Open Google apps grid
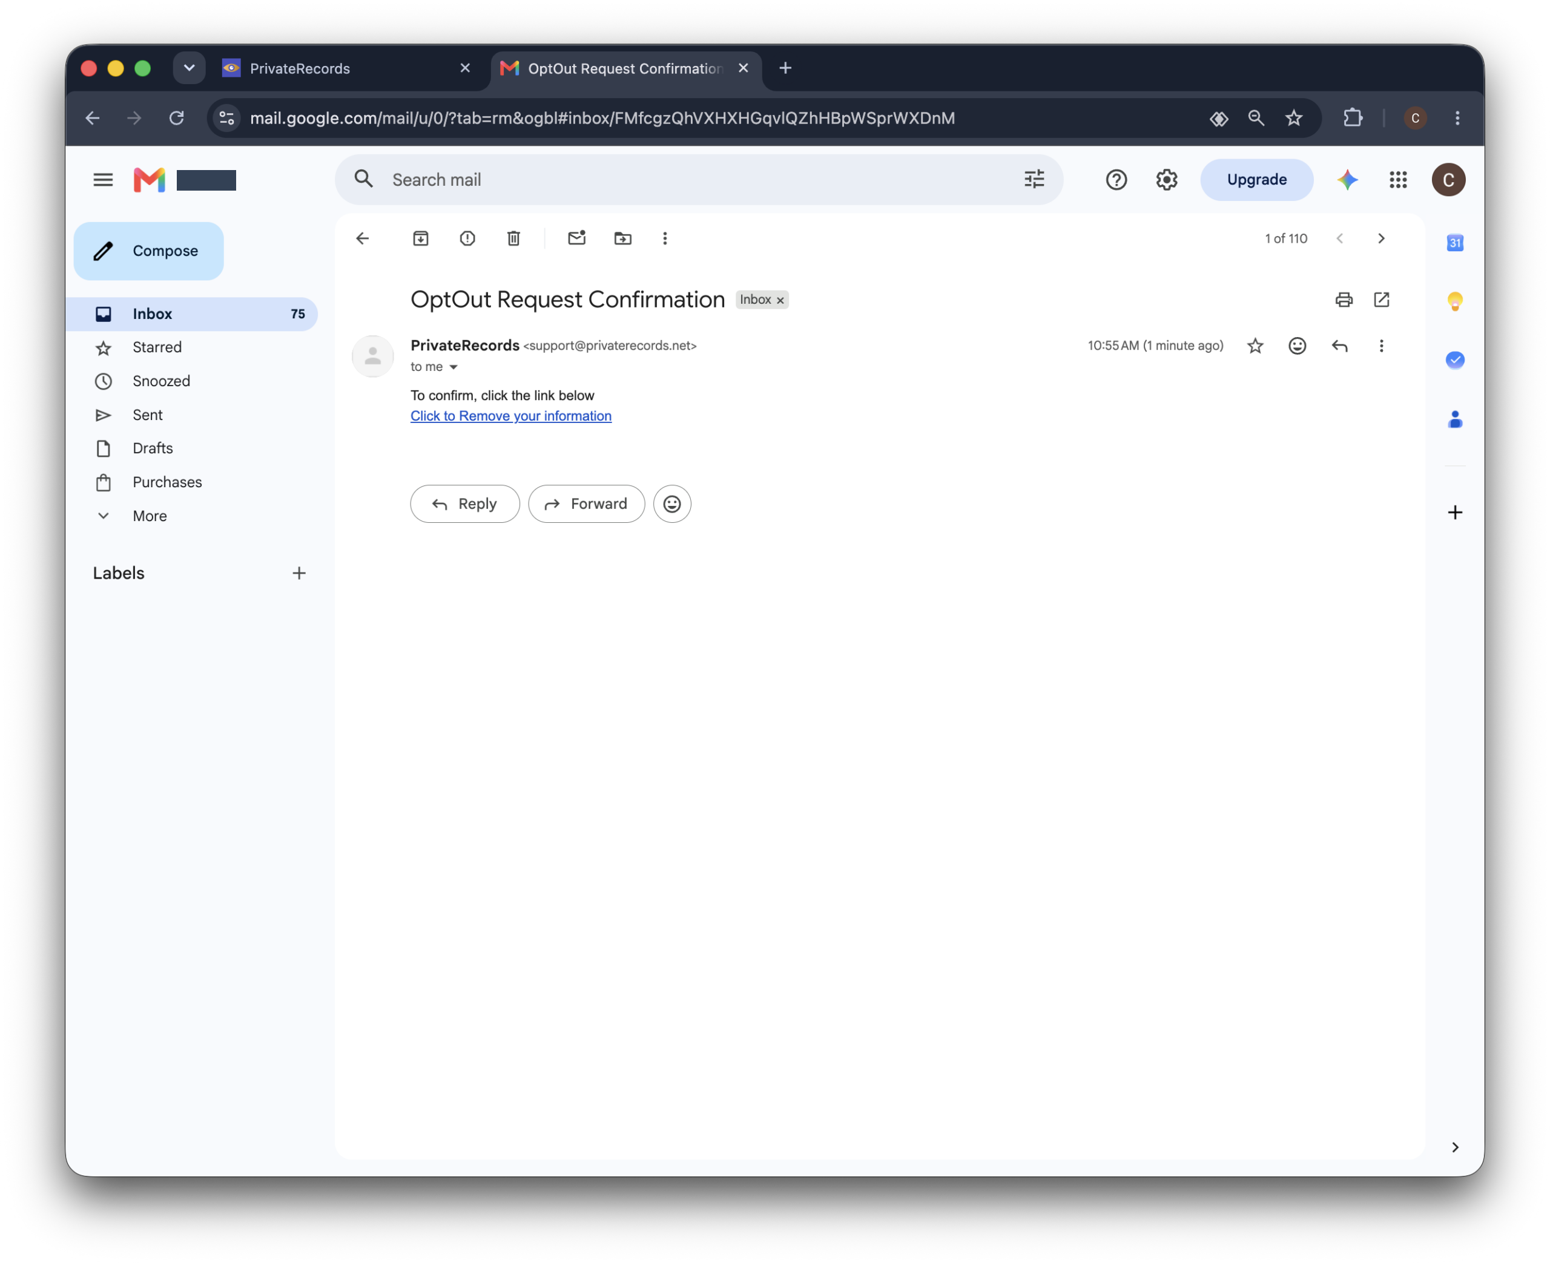 click(x=1398, y=180)
